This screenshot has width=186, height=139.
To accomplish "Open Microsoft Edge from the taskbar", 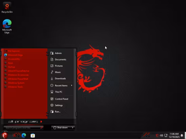I will 24,135.
